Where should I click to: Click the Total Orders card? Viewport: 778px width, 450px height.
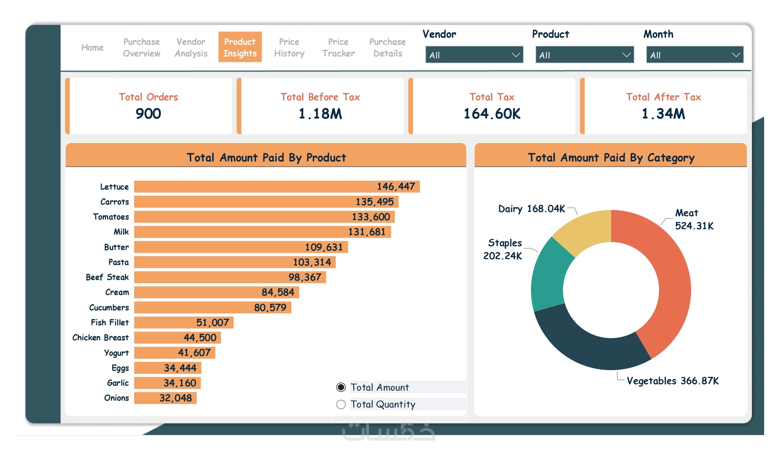[x=148, y=106]
